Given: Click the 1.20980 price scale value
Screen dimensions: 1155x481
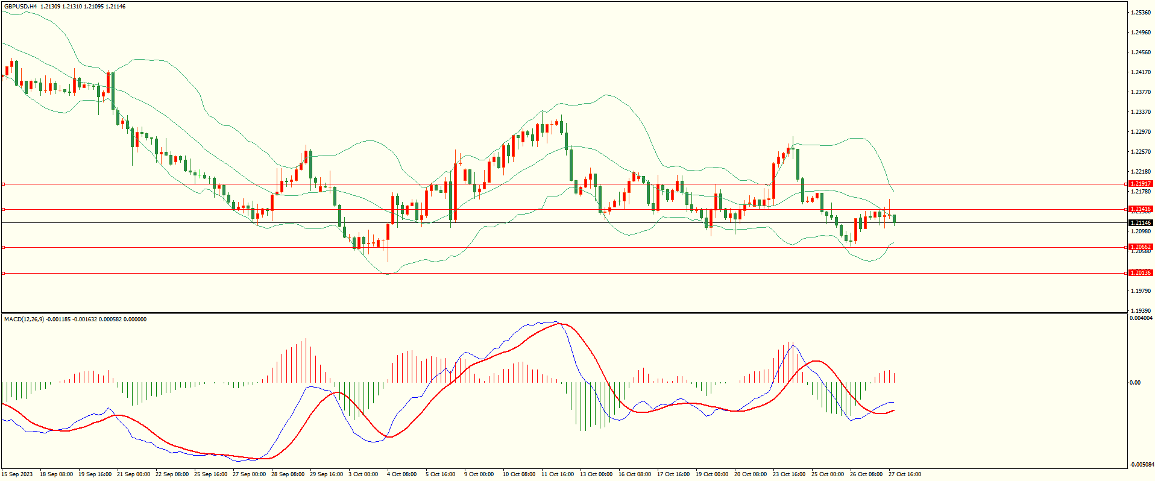Looking at the screenshot, I should click(x=1141, y=231).
